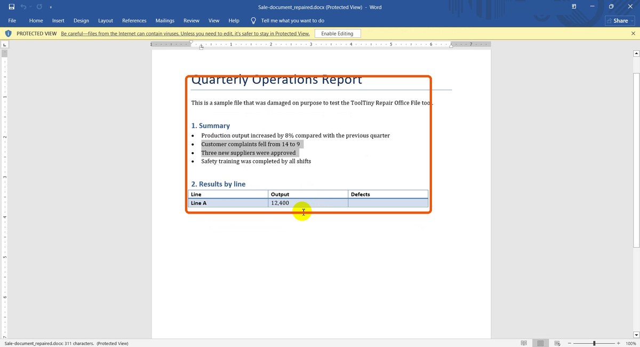640x347 pixels.
Task: Click the Save icon in quick access toolbar
Action: [12, 7]
